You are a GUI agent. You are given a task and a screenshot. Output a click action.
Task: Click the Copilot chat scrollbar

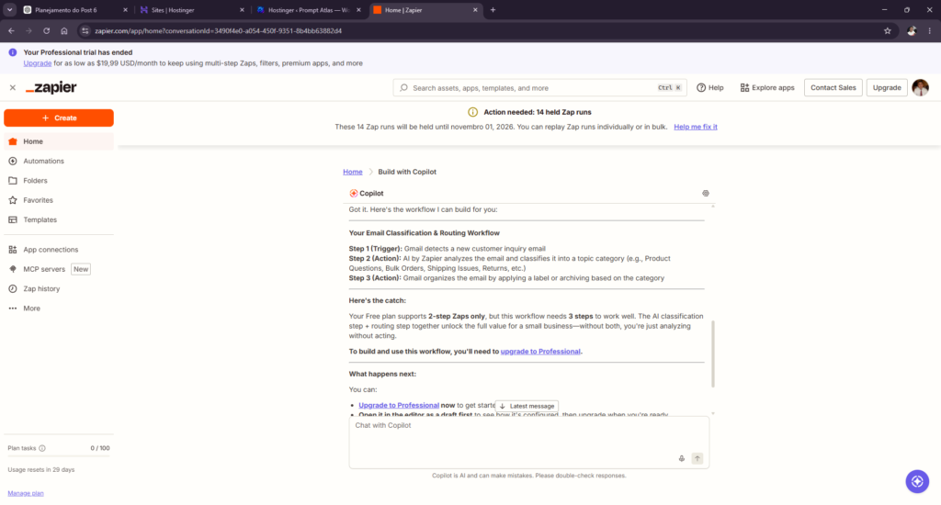pyautogui.click(x=713, y=353)
